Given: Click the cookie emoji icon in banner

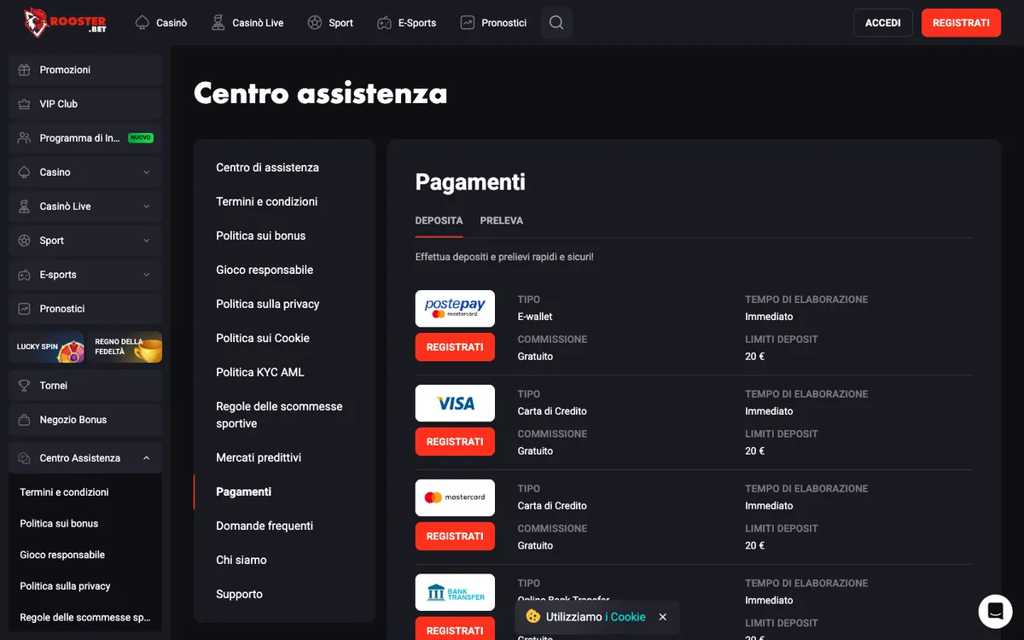Looking at the screenshot, I should (533, 616).
